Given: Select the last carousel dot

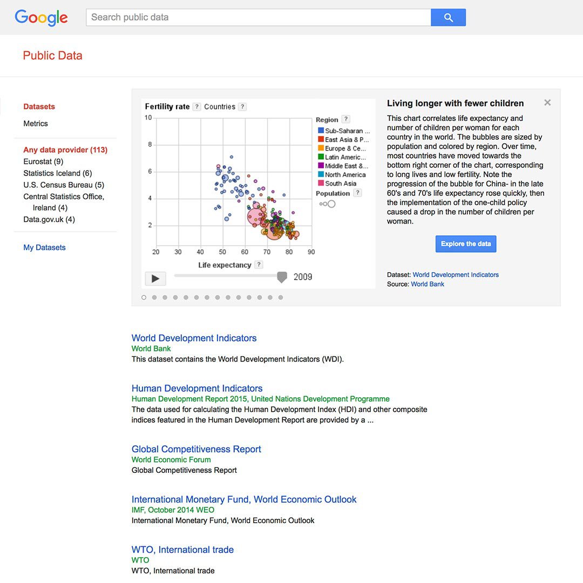Looking at the screenshot, I should pos(281,297).
